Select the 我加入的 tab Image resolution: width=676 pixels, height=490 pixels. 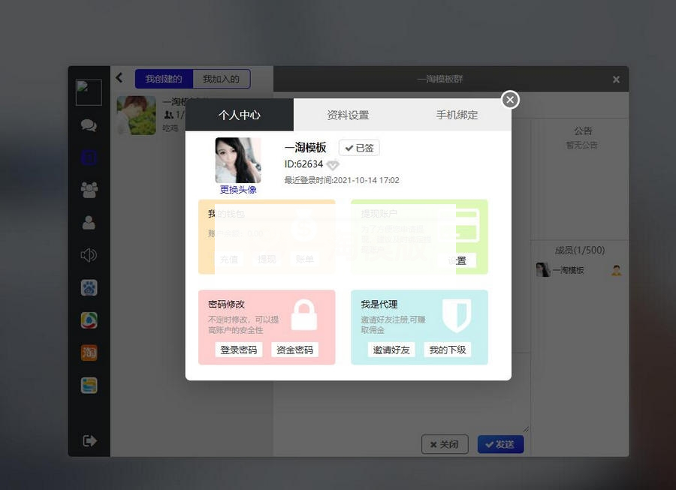click(x=221, y=78)
